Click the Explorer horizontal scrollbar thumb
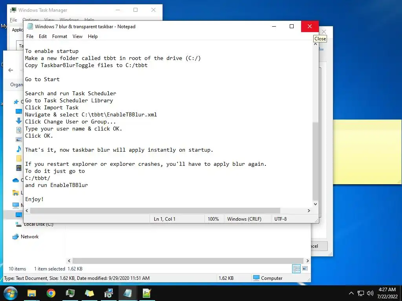This screenshot has width=402, height=301. 188,261
